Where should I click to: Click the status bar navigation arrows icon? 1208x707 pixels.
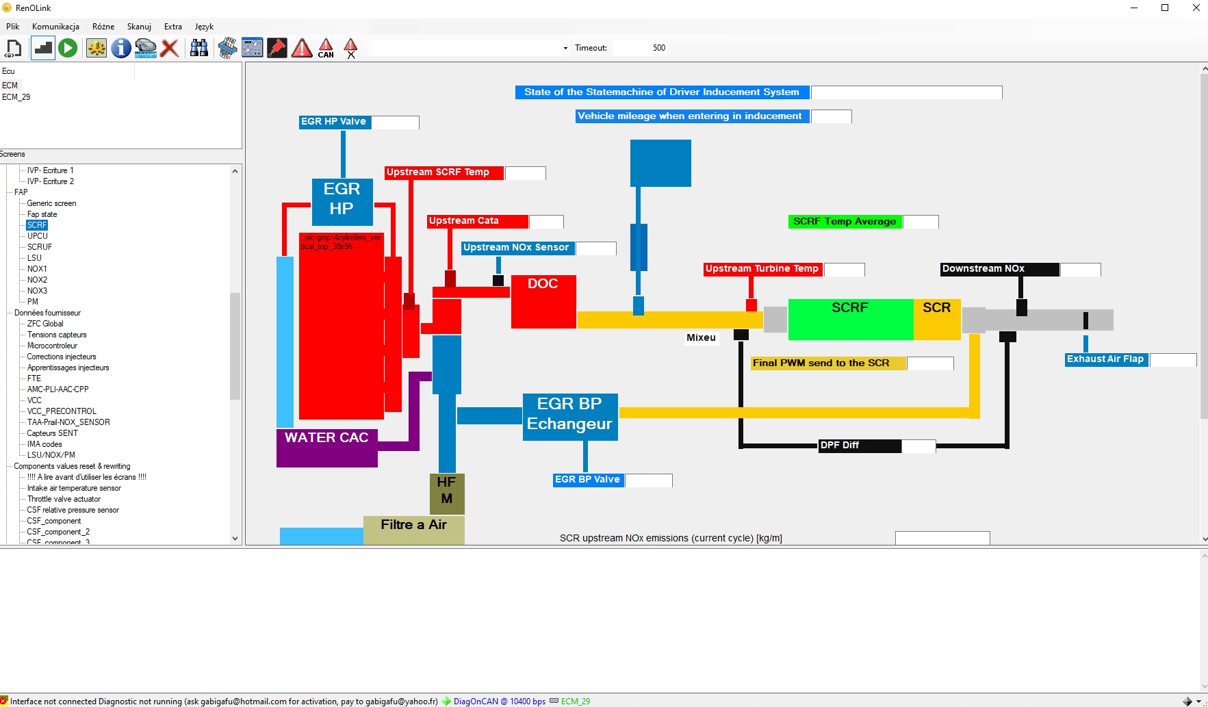[x=1187, y=702]
